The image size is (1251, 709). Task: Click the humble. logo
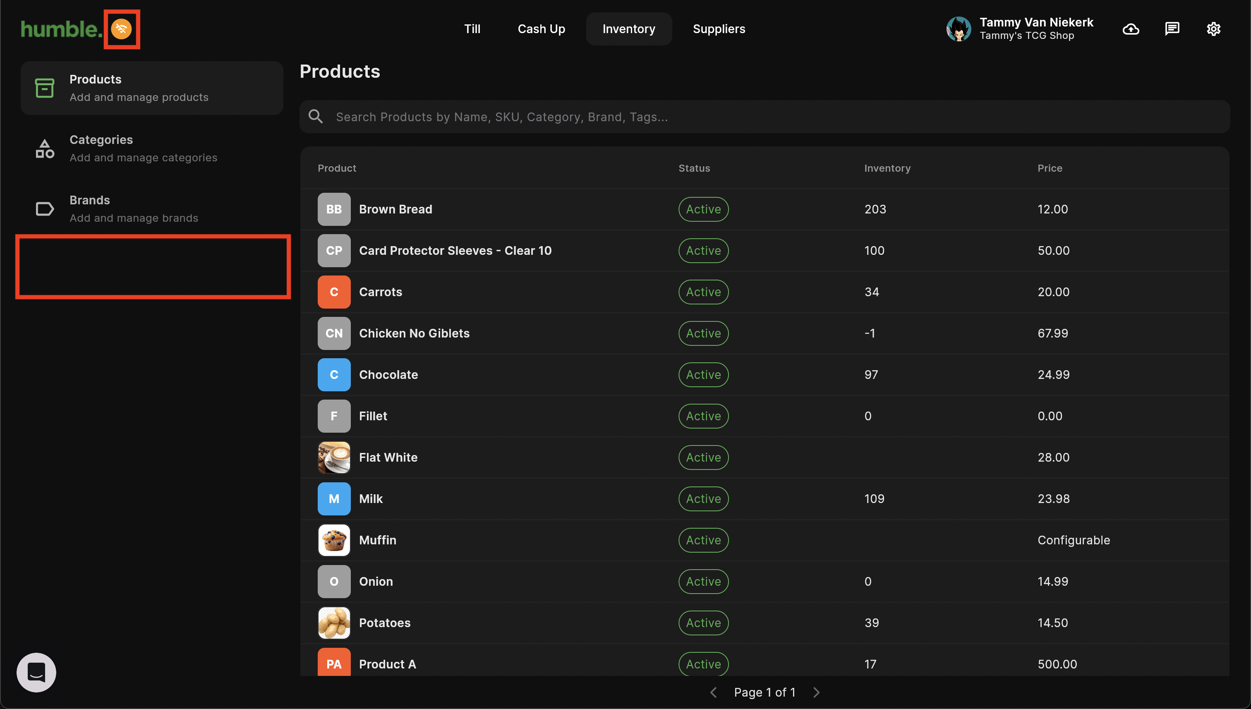click(x=61, y=29)
